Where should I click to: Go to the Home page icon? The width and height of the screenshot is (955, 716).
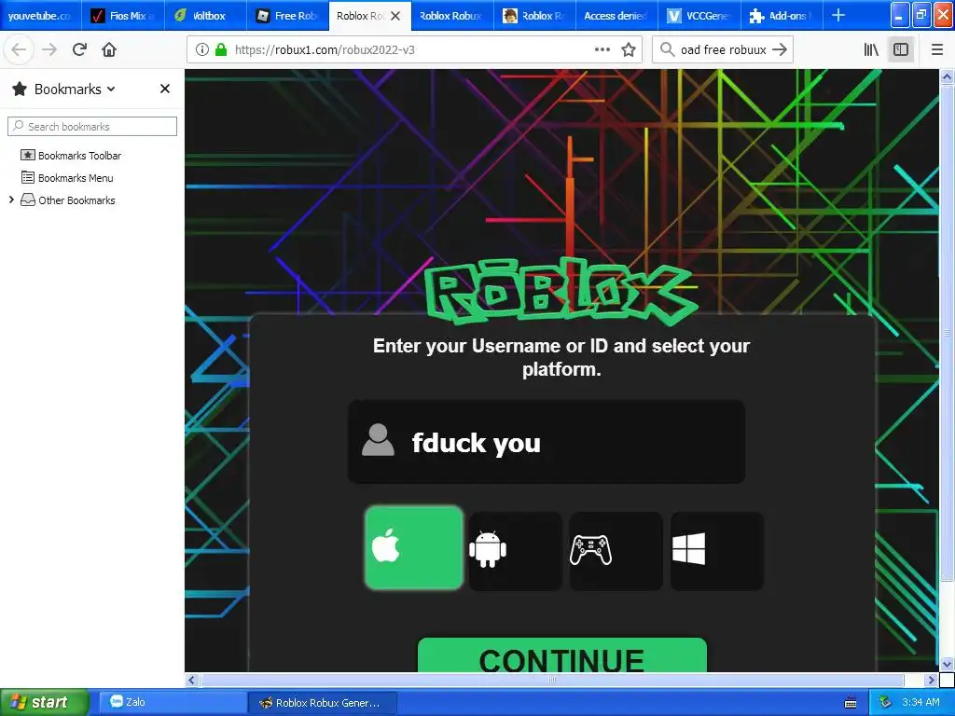109,49
